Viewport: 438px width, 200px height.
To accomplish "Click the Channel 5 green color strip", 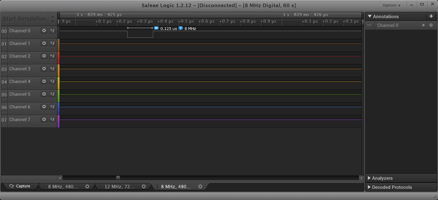I will tap(59, 96).
